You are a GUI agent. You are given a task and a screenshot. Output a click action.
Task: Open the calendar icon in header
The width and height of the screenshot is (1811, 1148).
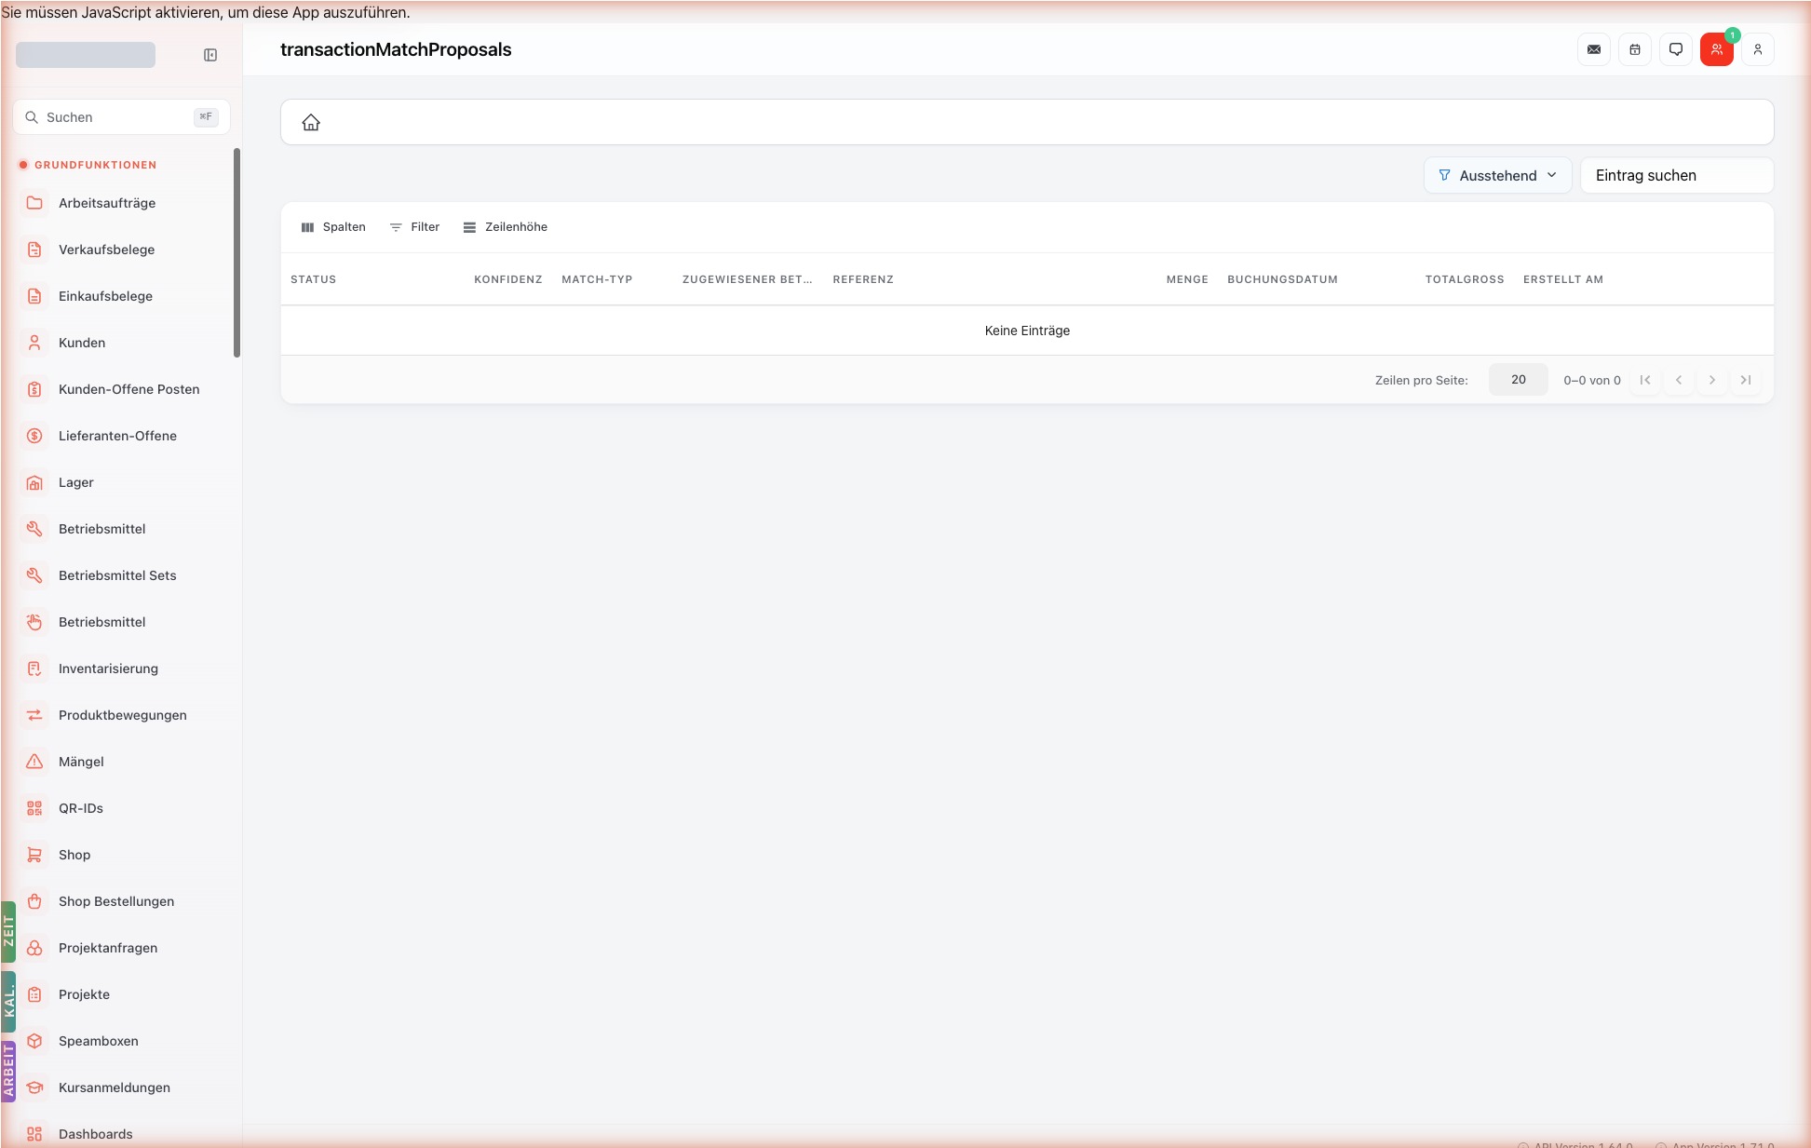[1635, 49]
